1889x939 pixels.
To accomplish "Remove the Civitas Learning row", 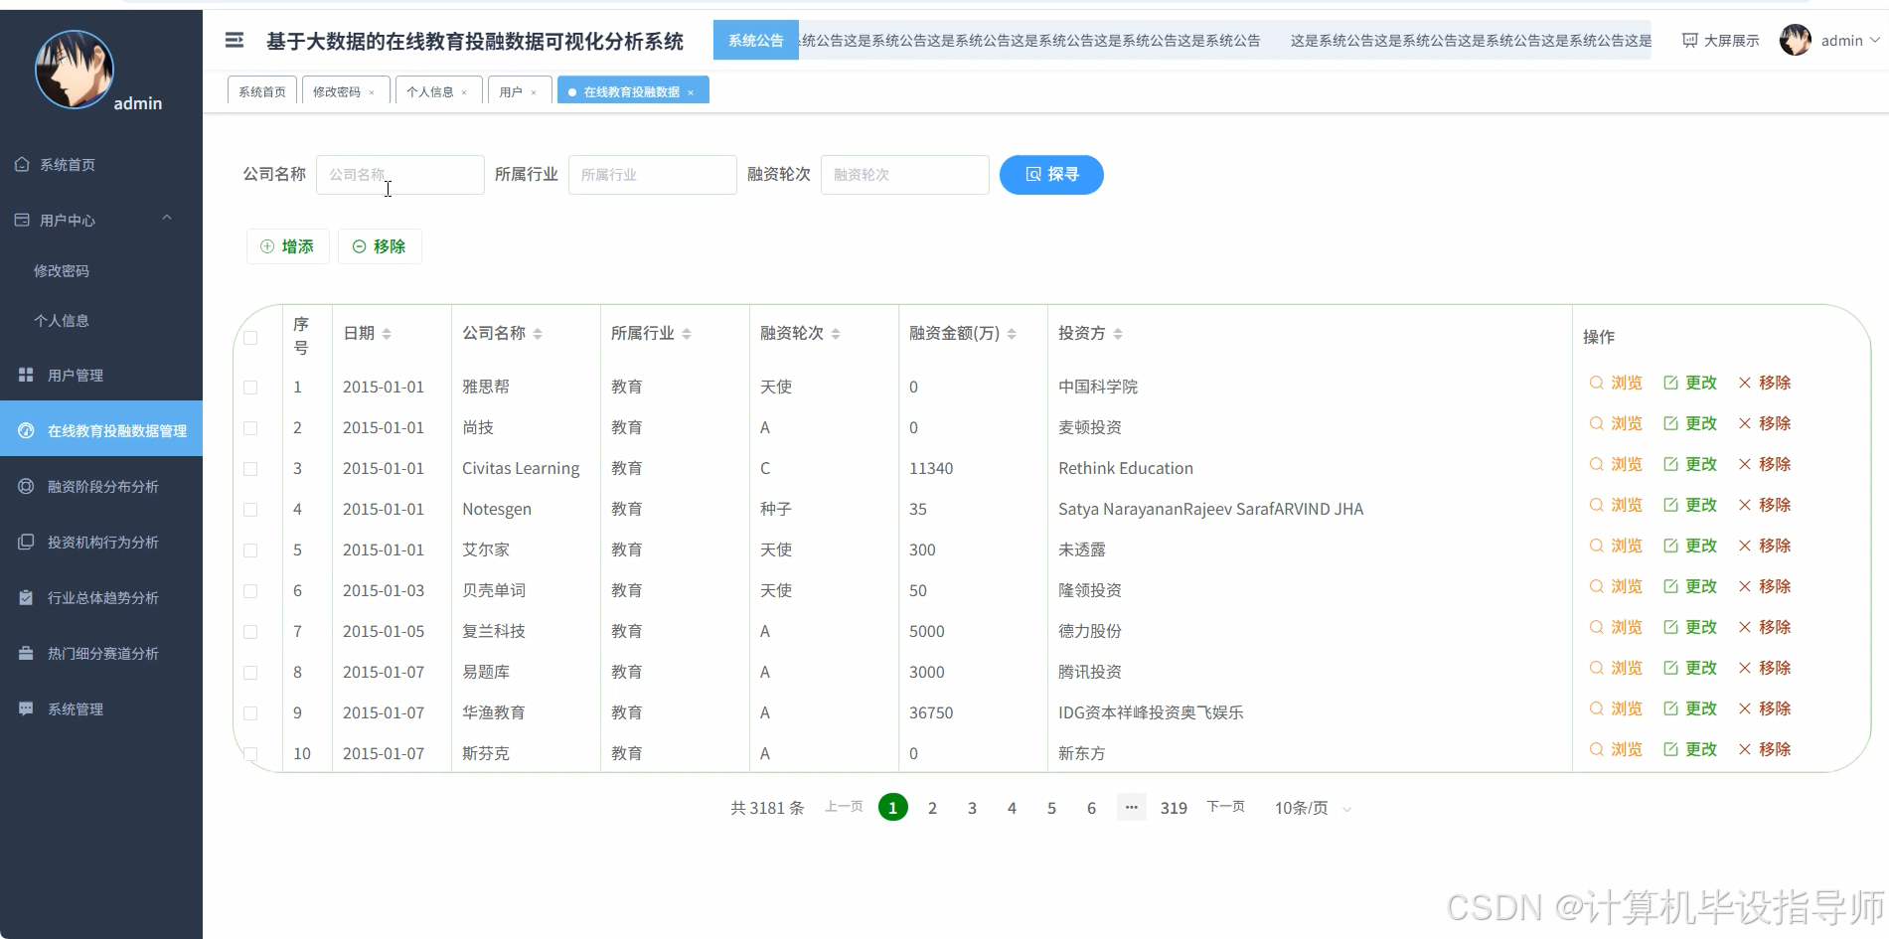I will [x=1764, y=464].
